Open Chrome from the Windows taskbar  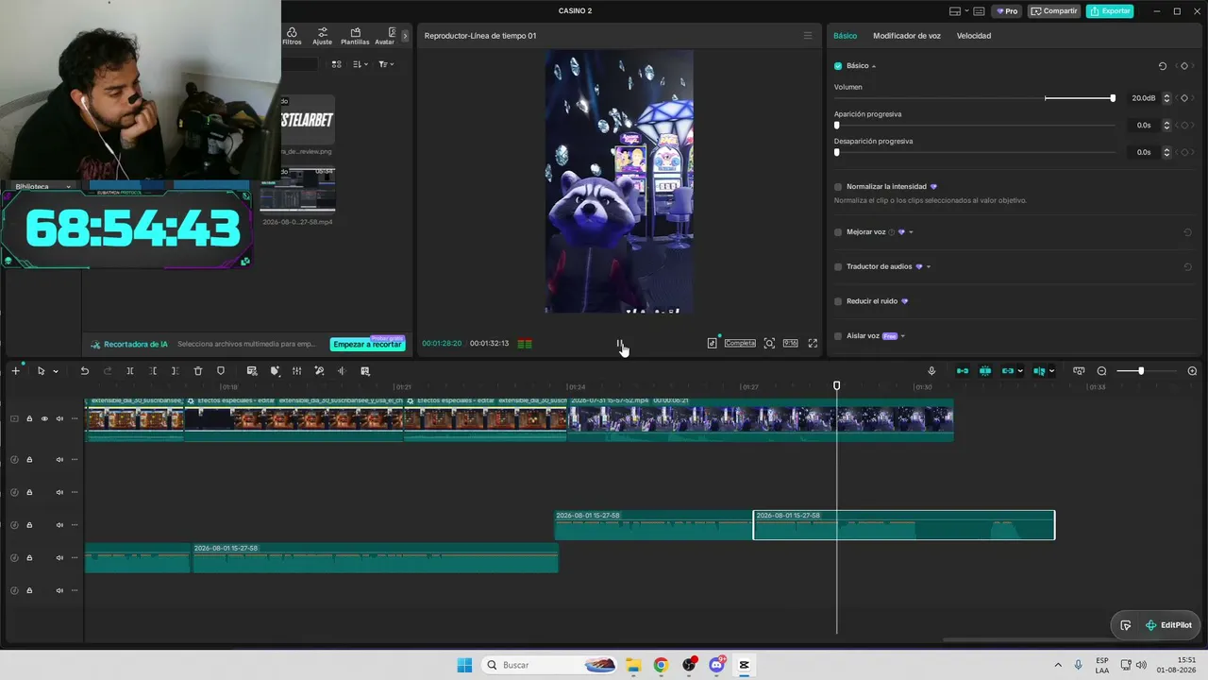click(661, 665)
